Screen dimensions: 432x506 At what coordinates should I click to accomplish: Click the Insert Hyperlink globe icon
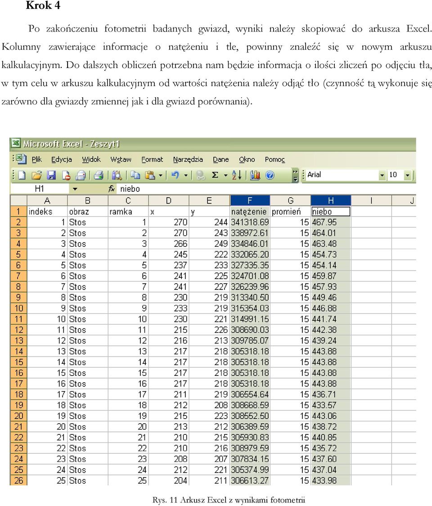click(201, 175)
